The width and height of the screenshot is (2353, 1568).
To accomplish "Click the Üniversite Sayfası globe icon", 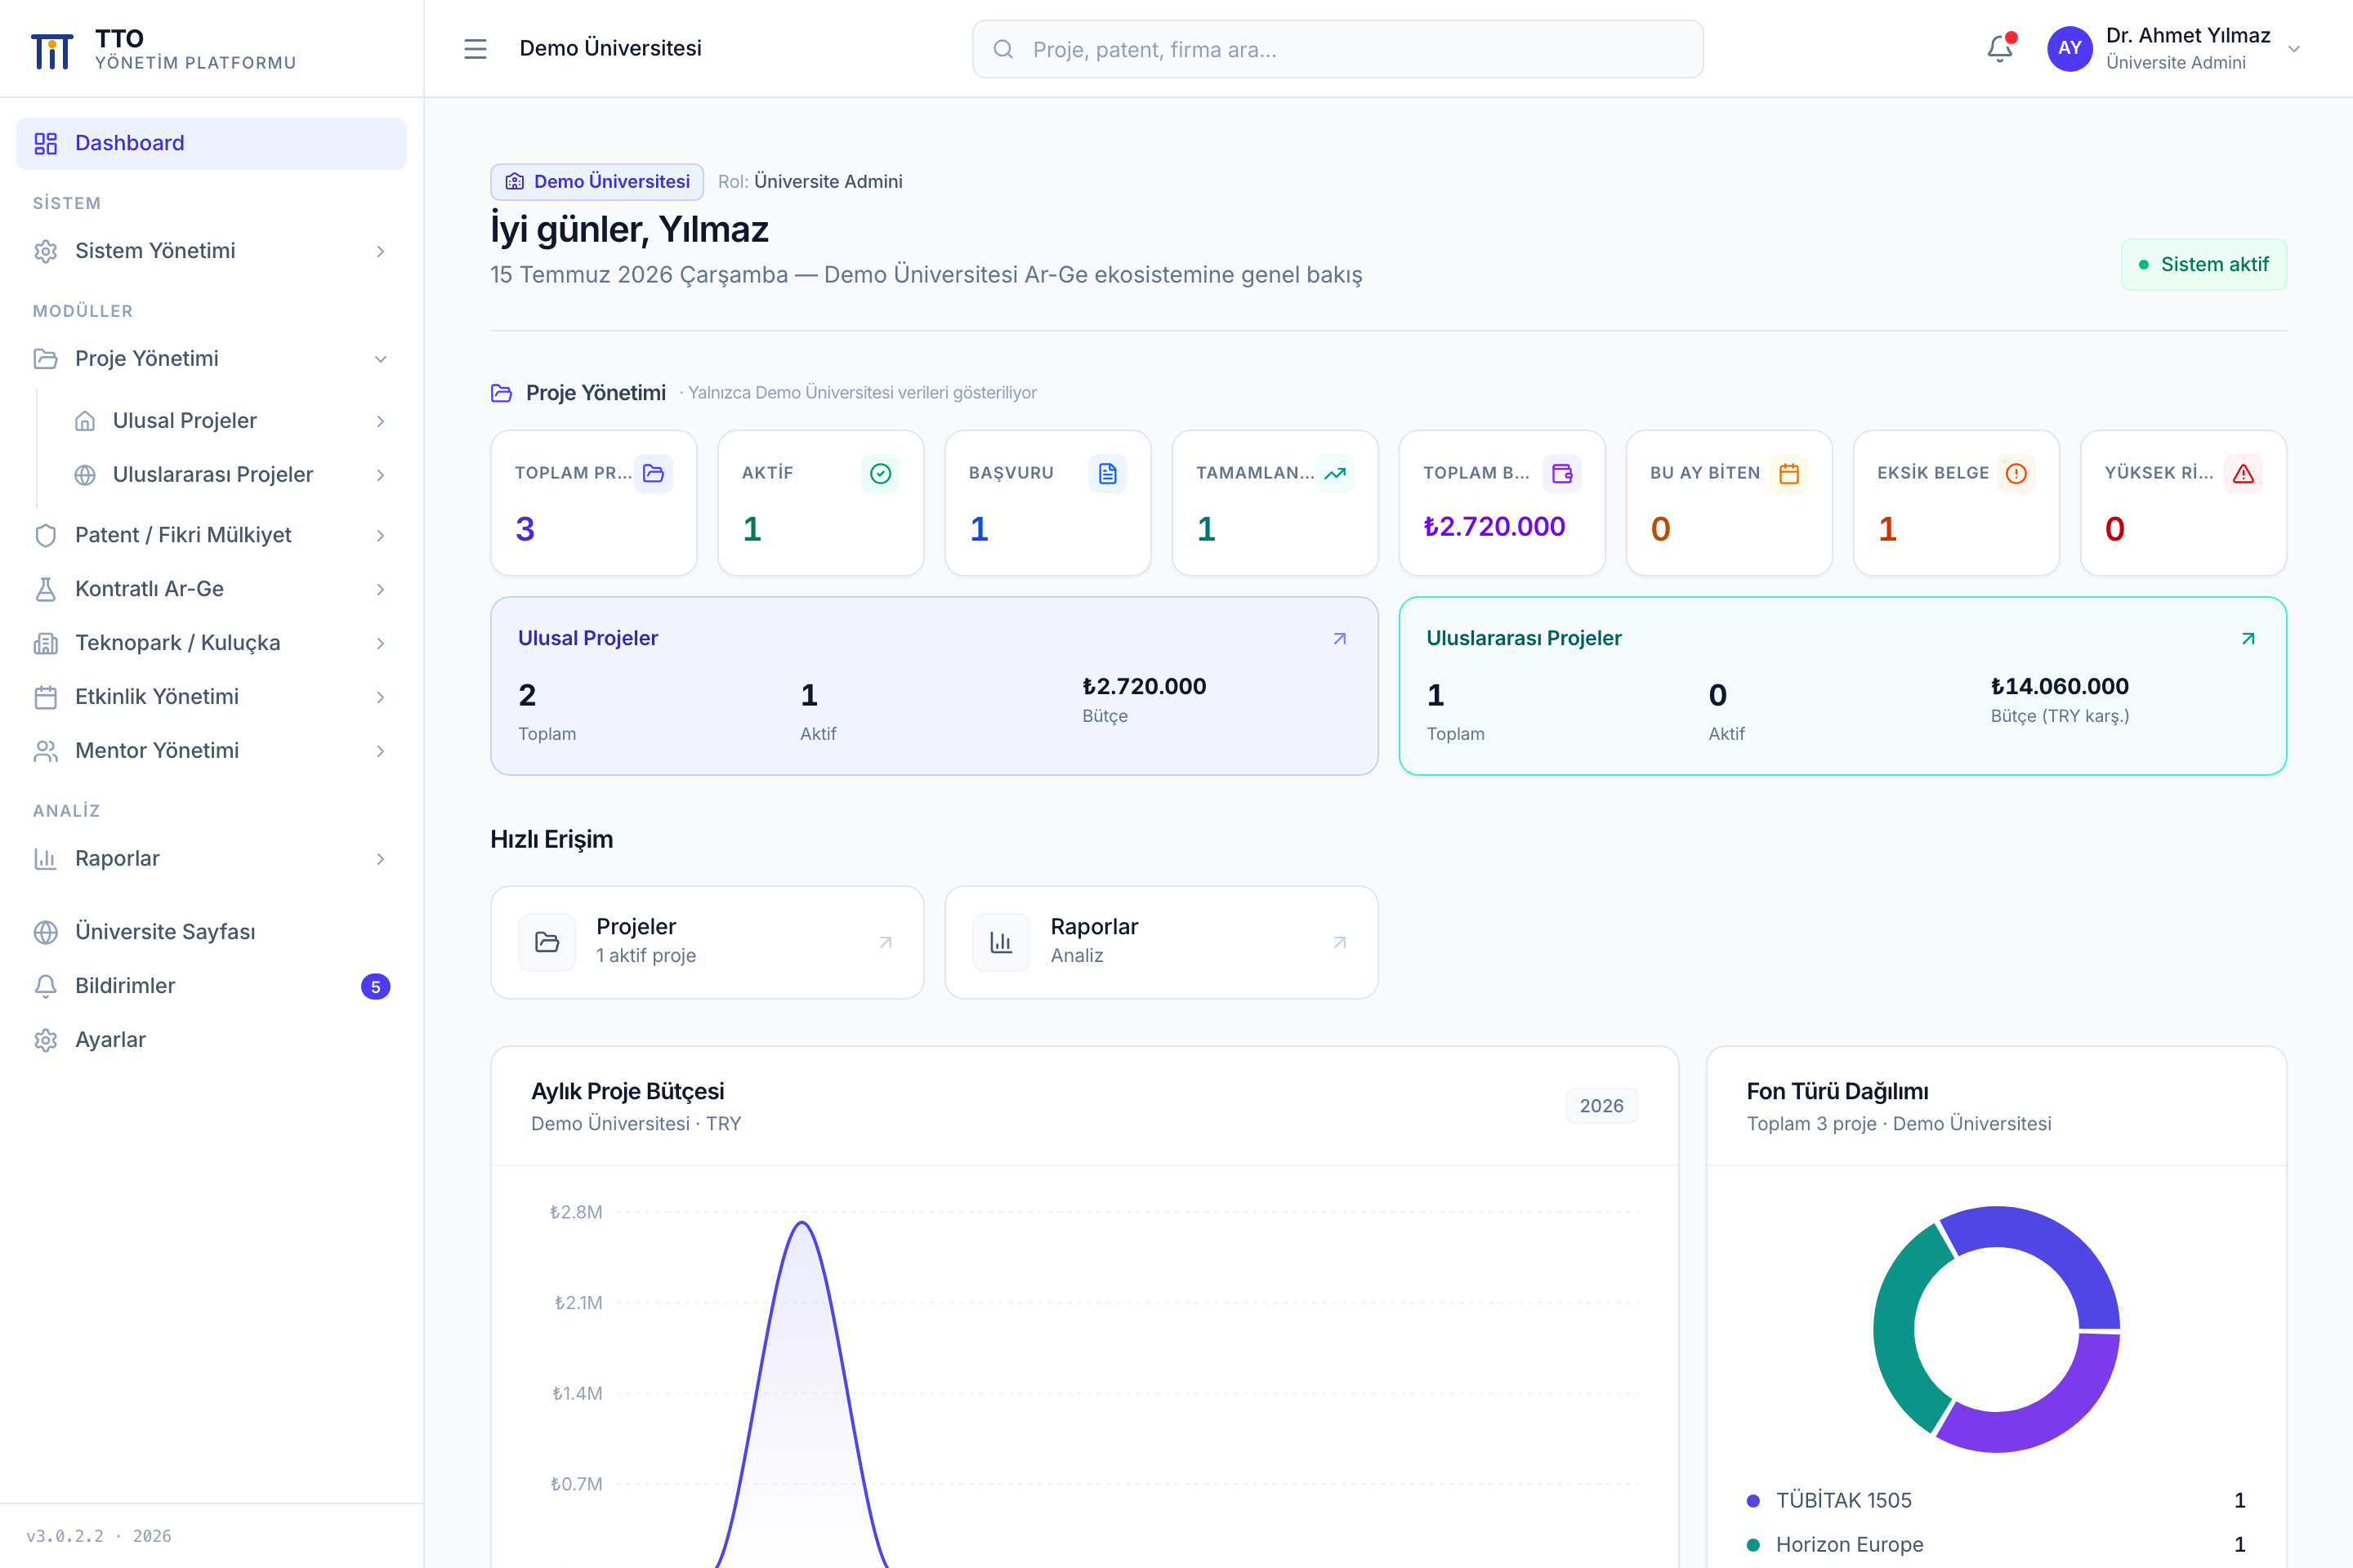I will pos(46,932).
